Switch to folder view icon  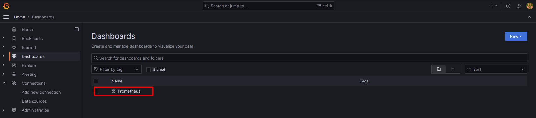[439, 69]
